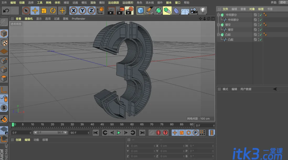Click the green Subdivision Surface generator icon
The image size is (288, 160).
[x=158, y=11]
